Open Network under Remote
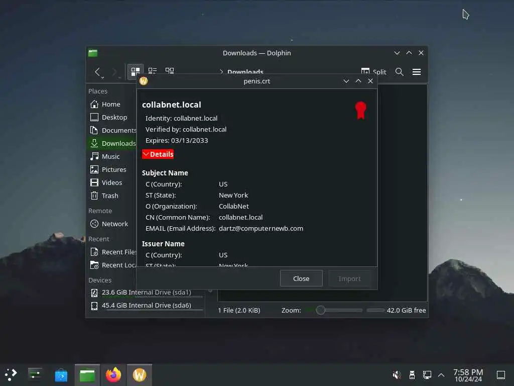This screenshot has width=514, height=386. pyautogui.click(x=112, y=224)
